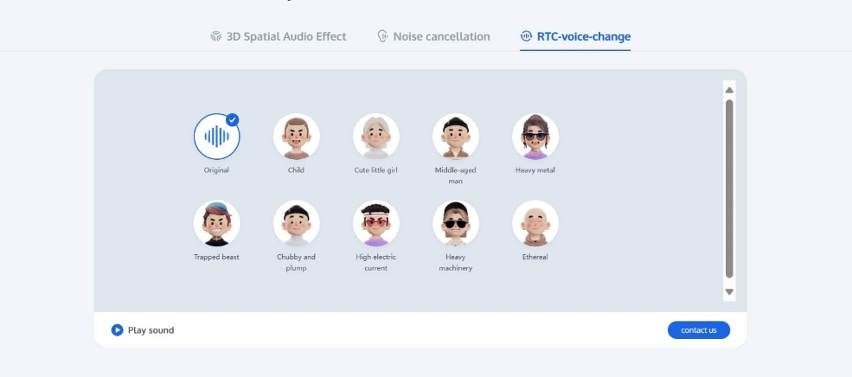Image resolution: width=852 pixels, height=377 pixels.
Task: Click the contact us button
Action: click(x=698, y=330)
